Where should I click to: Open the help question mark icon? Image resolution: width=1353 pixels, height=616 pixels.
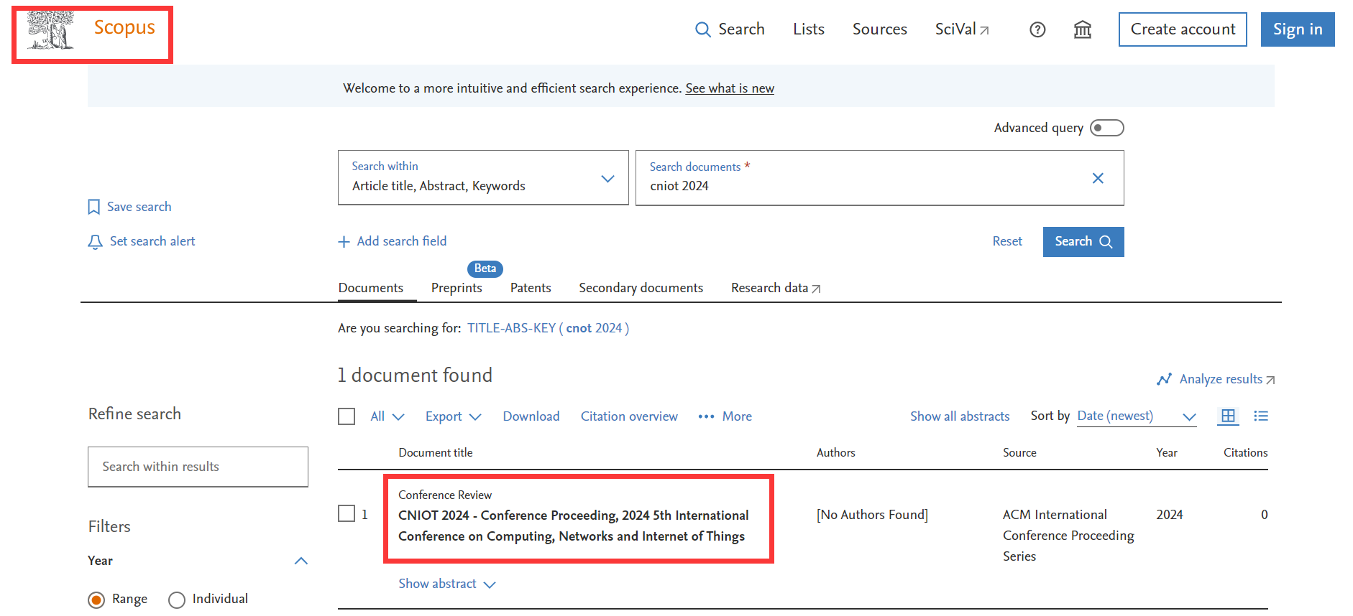pyautogui.click(x=1037, y=29)
